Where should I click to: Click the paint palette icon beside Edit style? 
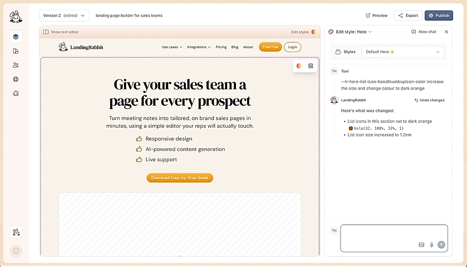(x=331, y=32)
